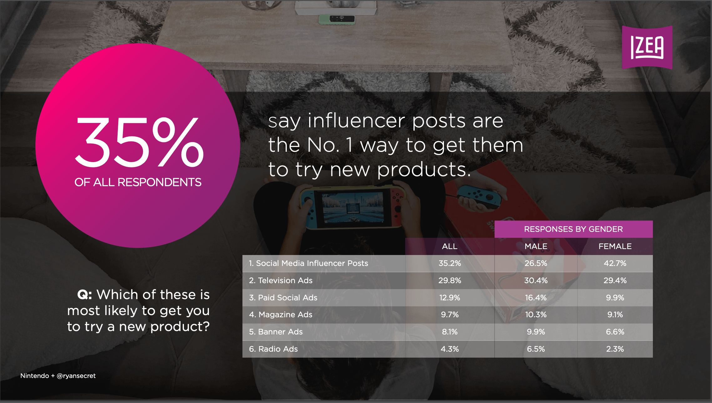The width and height of the screenshot is (712, 403).
Task: Click the IZEA logo badge
Action: [647, 47]
